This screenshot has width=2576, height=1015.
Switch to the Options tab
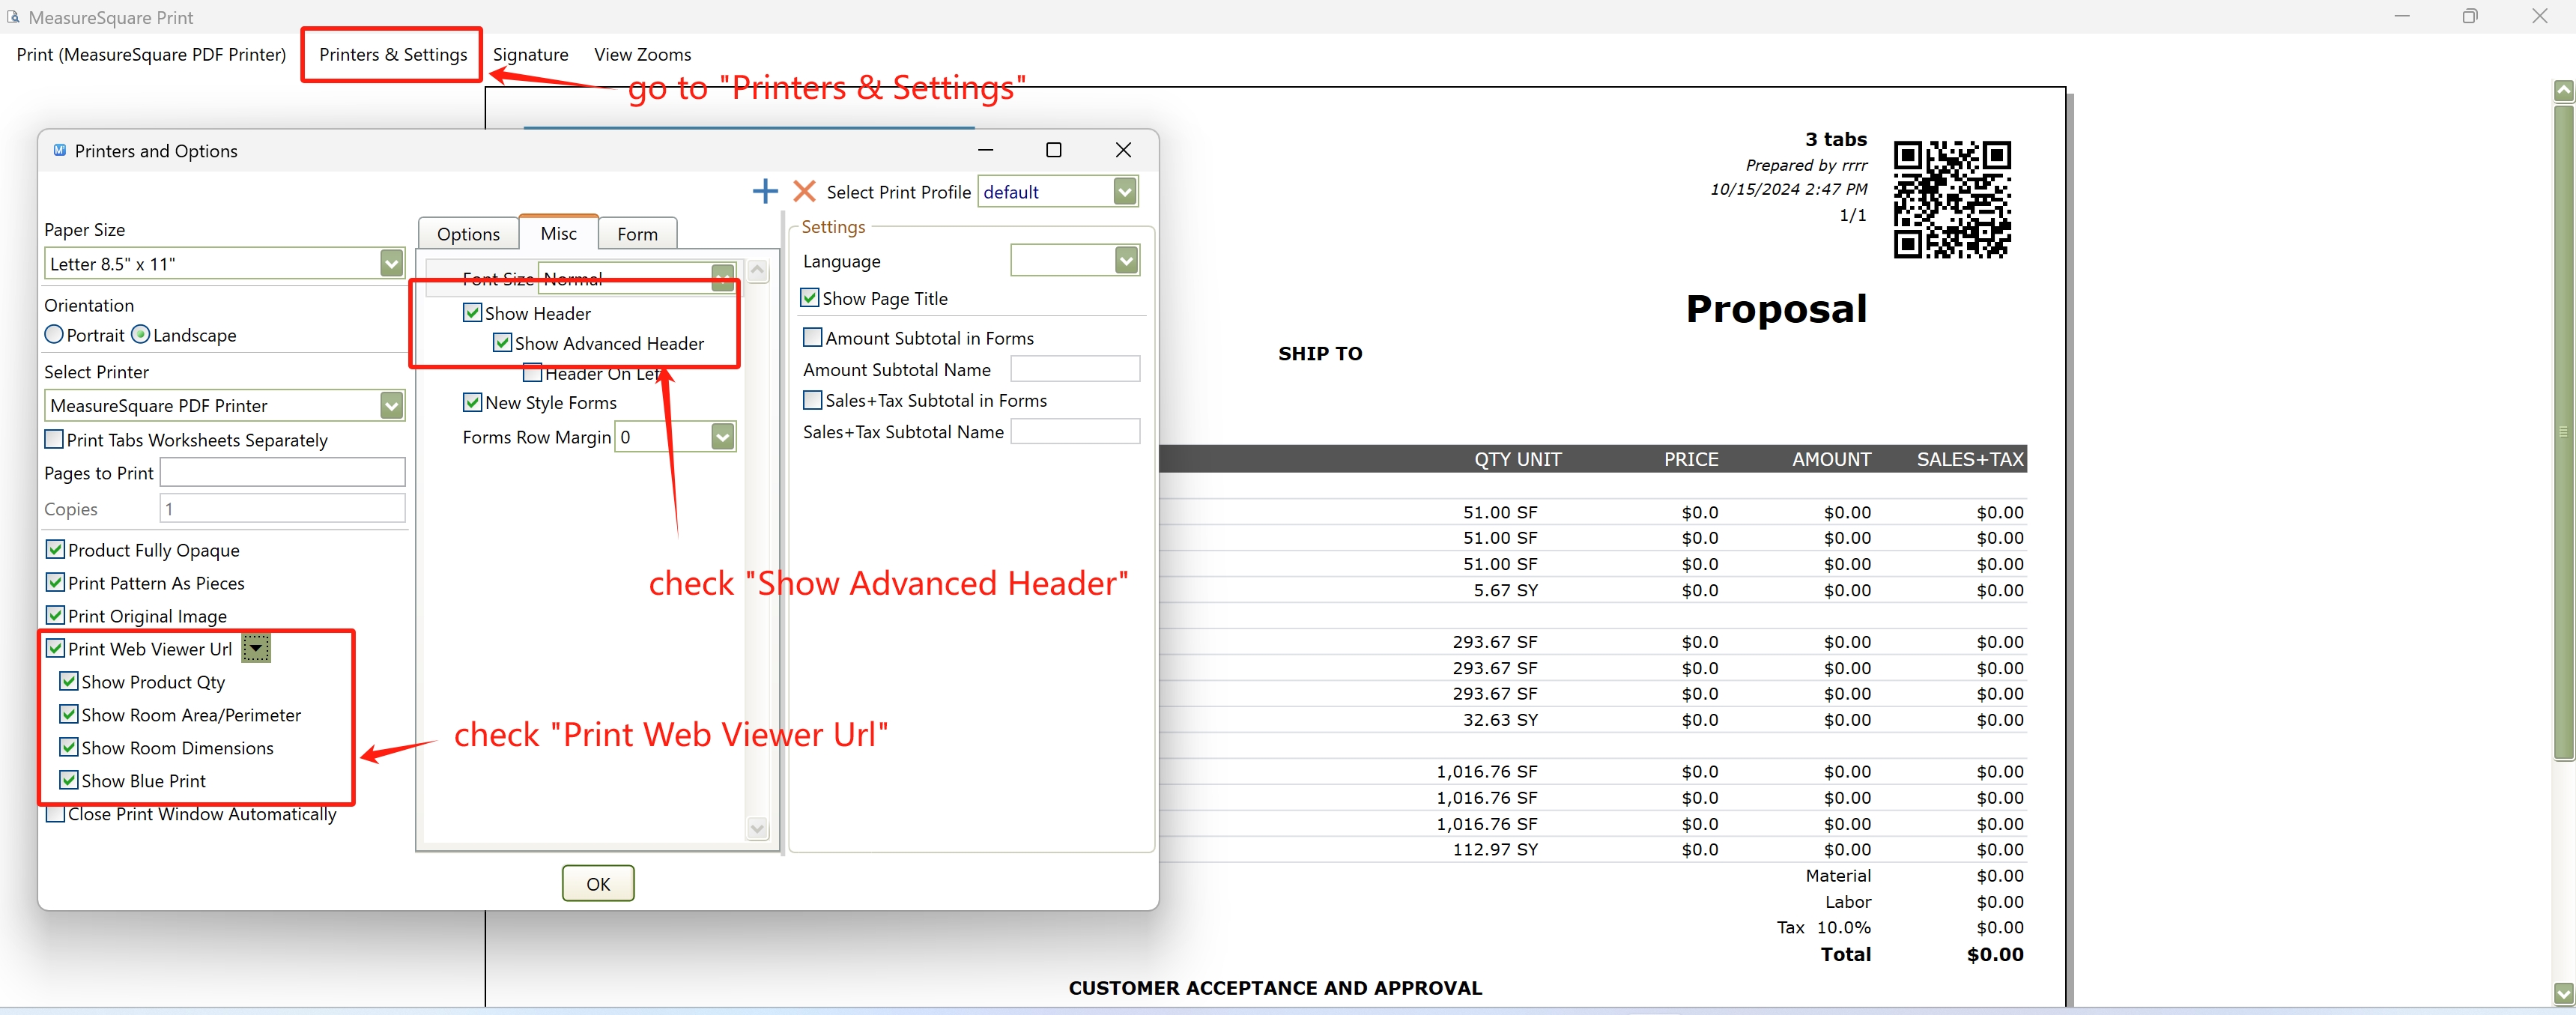point(468,234)
